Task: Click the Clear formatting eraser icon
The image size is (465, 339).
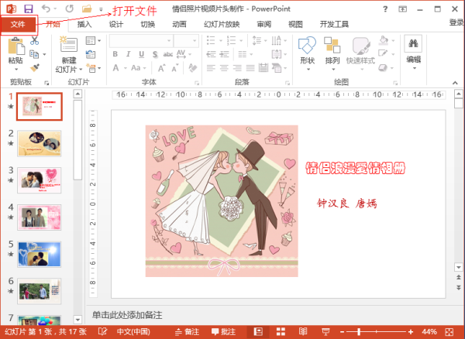Action: (x=193, y=68)
